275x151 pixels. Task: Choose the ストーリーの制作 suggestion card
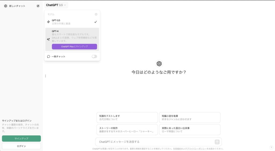click(127, 130)
